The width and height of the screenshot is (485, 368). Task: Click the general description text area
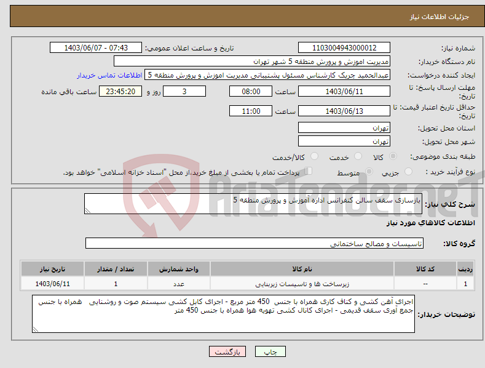tap(253, 204)
